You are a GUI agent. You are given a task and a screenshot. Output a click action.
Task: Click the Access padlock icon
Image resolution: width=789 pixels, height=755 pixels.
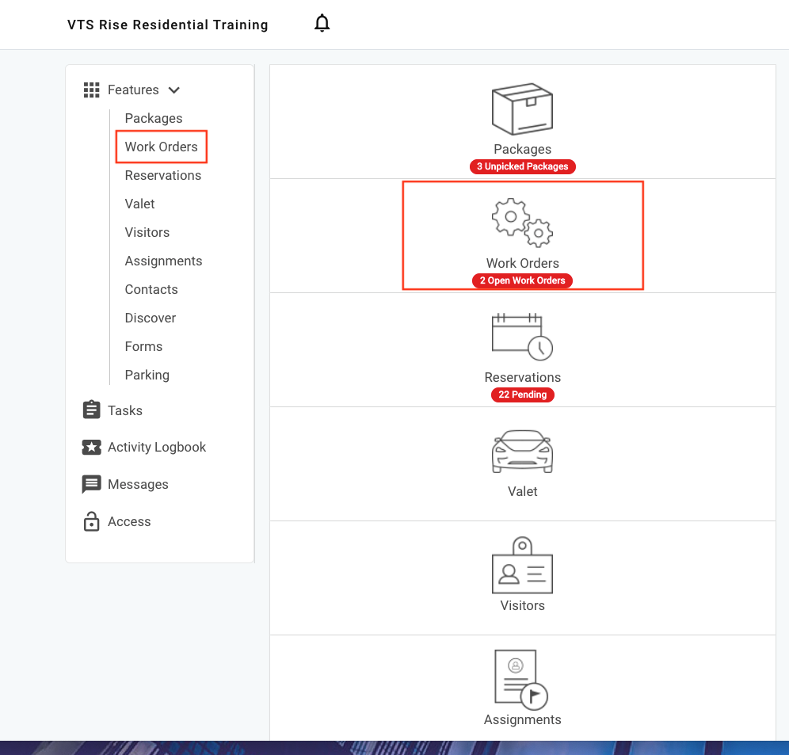click(x=92, y=521)
